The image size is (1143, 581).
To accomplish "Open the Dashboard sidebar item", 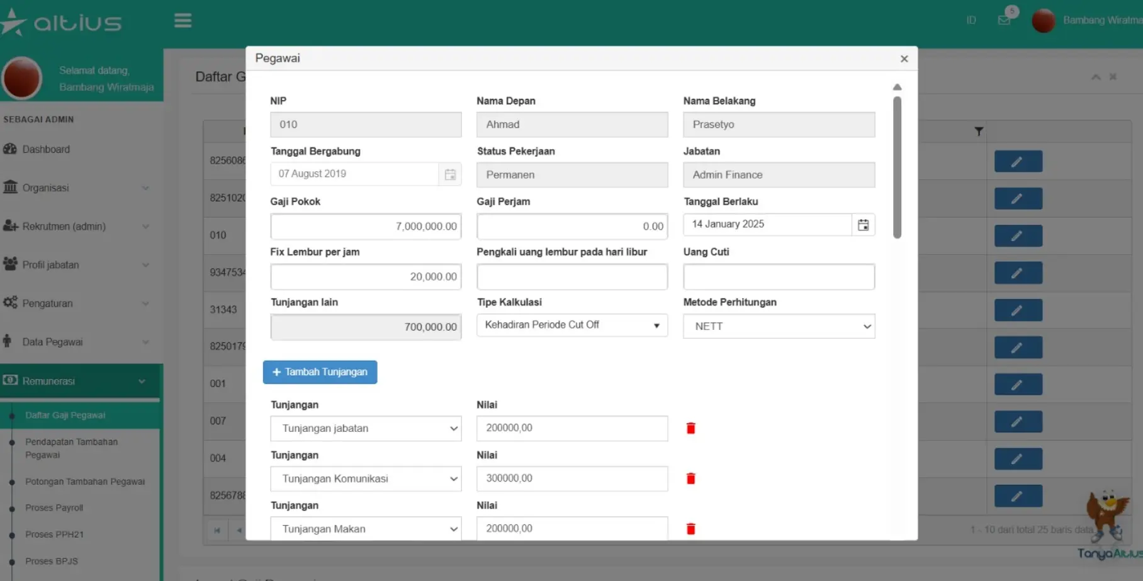I will [46, 149].
